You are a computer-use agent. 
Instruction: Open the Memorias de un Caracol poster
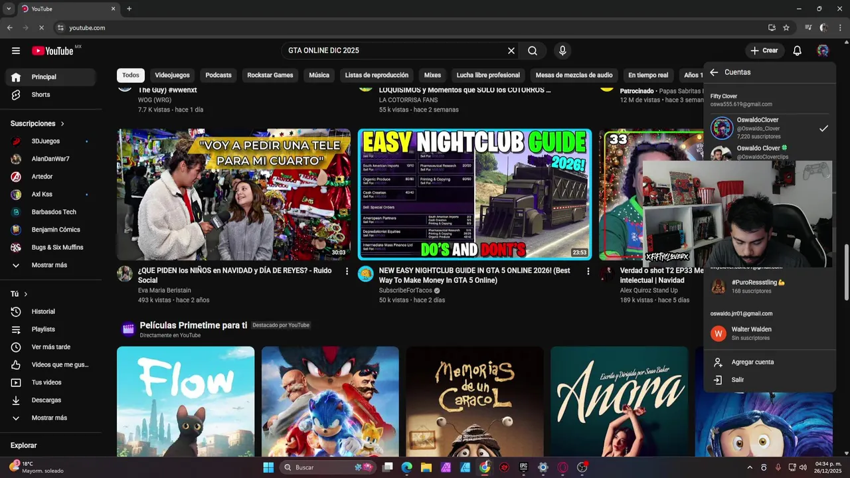(475, 402)
